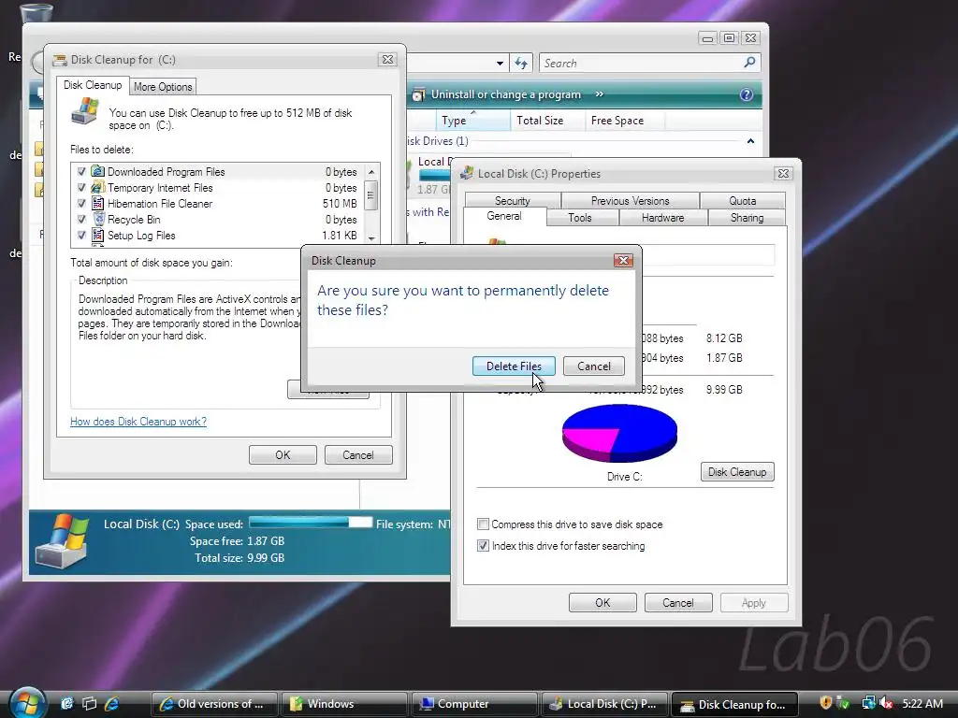Toggle the Downloaded Program Files checkbox

[x=81, y=172]
